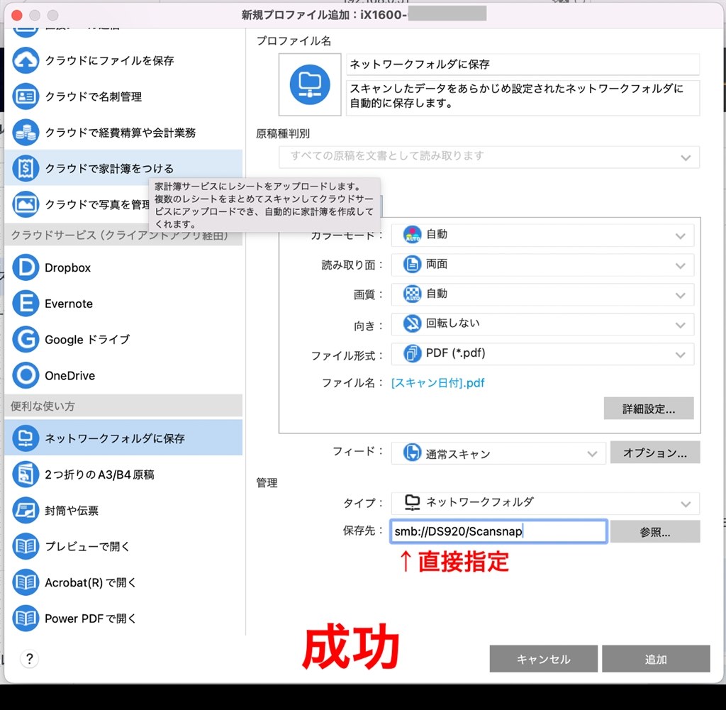The width and height of the screenshot is (726, 710).
Task: Click the open-in-Preview book icon
Action: [x=26, y=546]
